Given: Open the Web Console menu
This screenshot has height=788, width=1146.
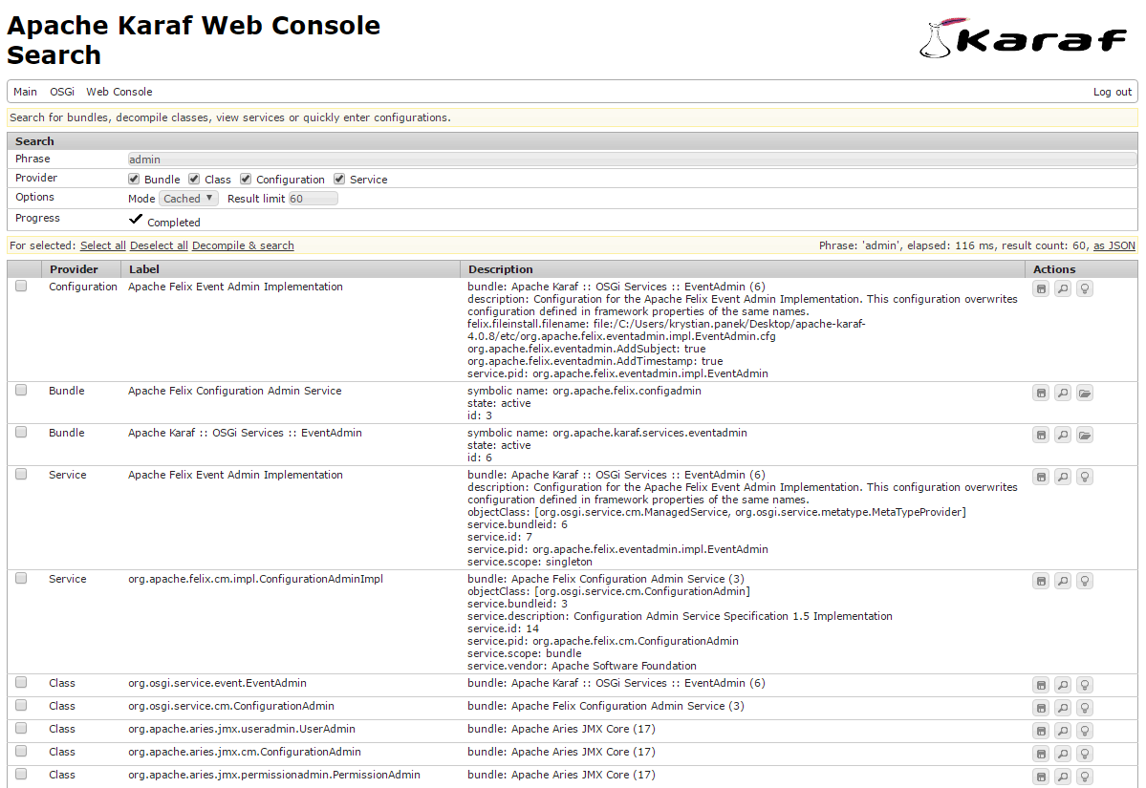Looking at the screenshot, I should tap(119, 92).
